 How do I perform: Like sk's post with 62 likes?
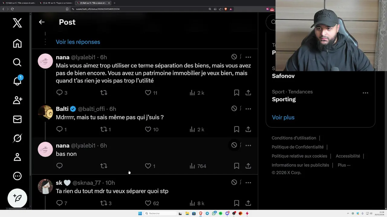pyautogui.click(x=148, y=203)
